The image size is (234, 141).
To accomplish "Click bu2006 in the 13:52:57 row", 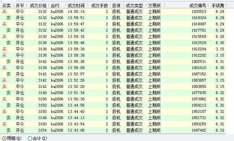I will (57, 74).
